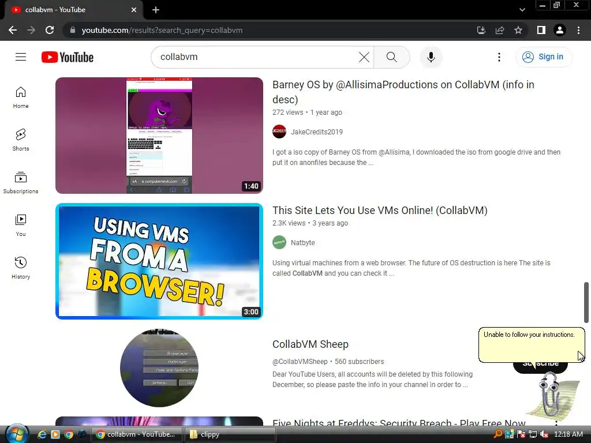Click the Subscribe button behind Clippy's balloon
The width and height of the screenshot is (591, 443).
tap(540, 367)
